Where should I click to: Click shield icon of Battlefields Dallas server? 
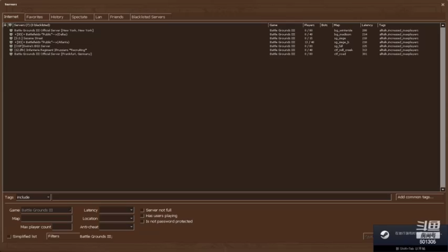pos(11,34)
